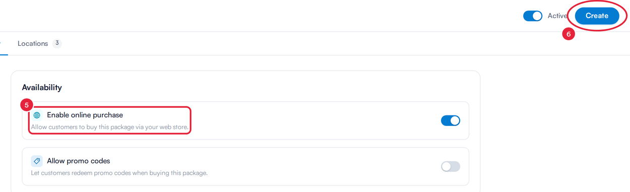
Task: Click the Enable online purchase label
Action: [85, 115]
